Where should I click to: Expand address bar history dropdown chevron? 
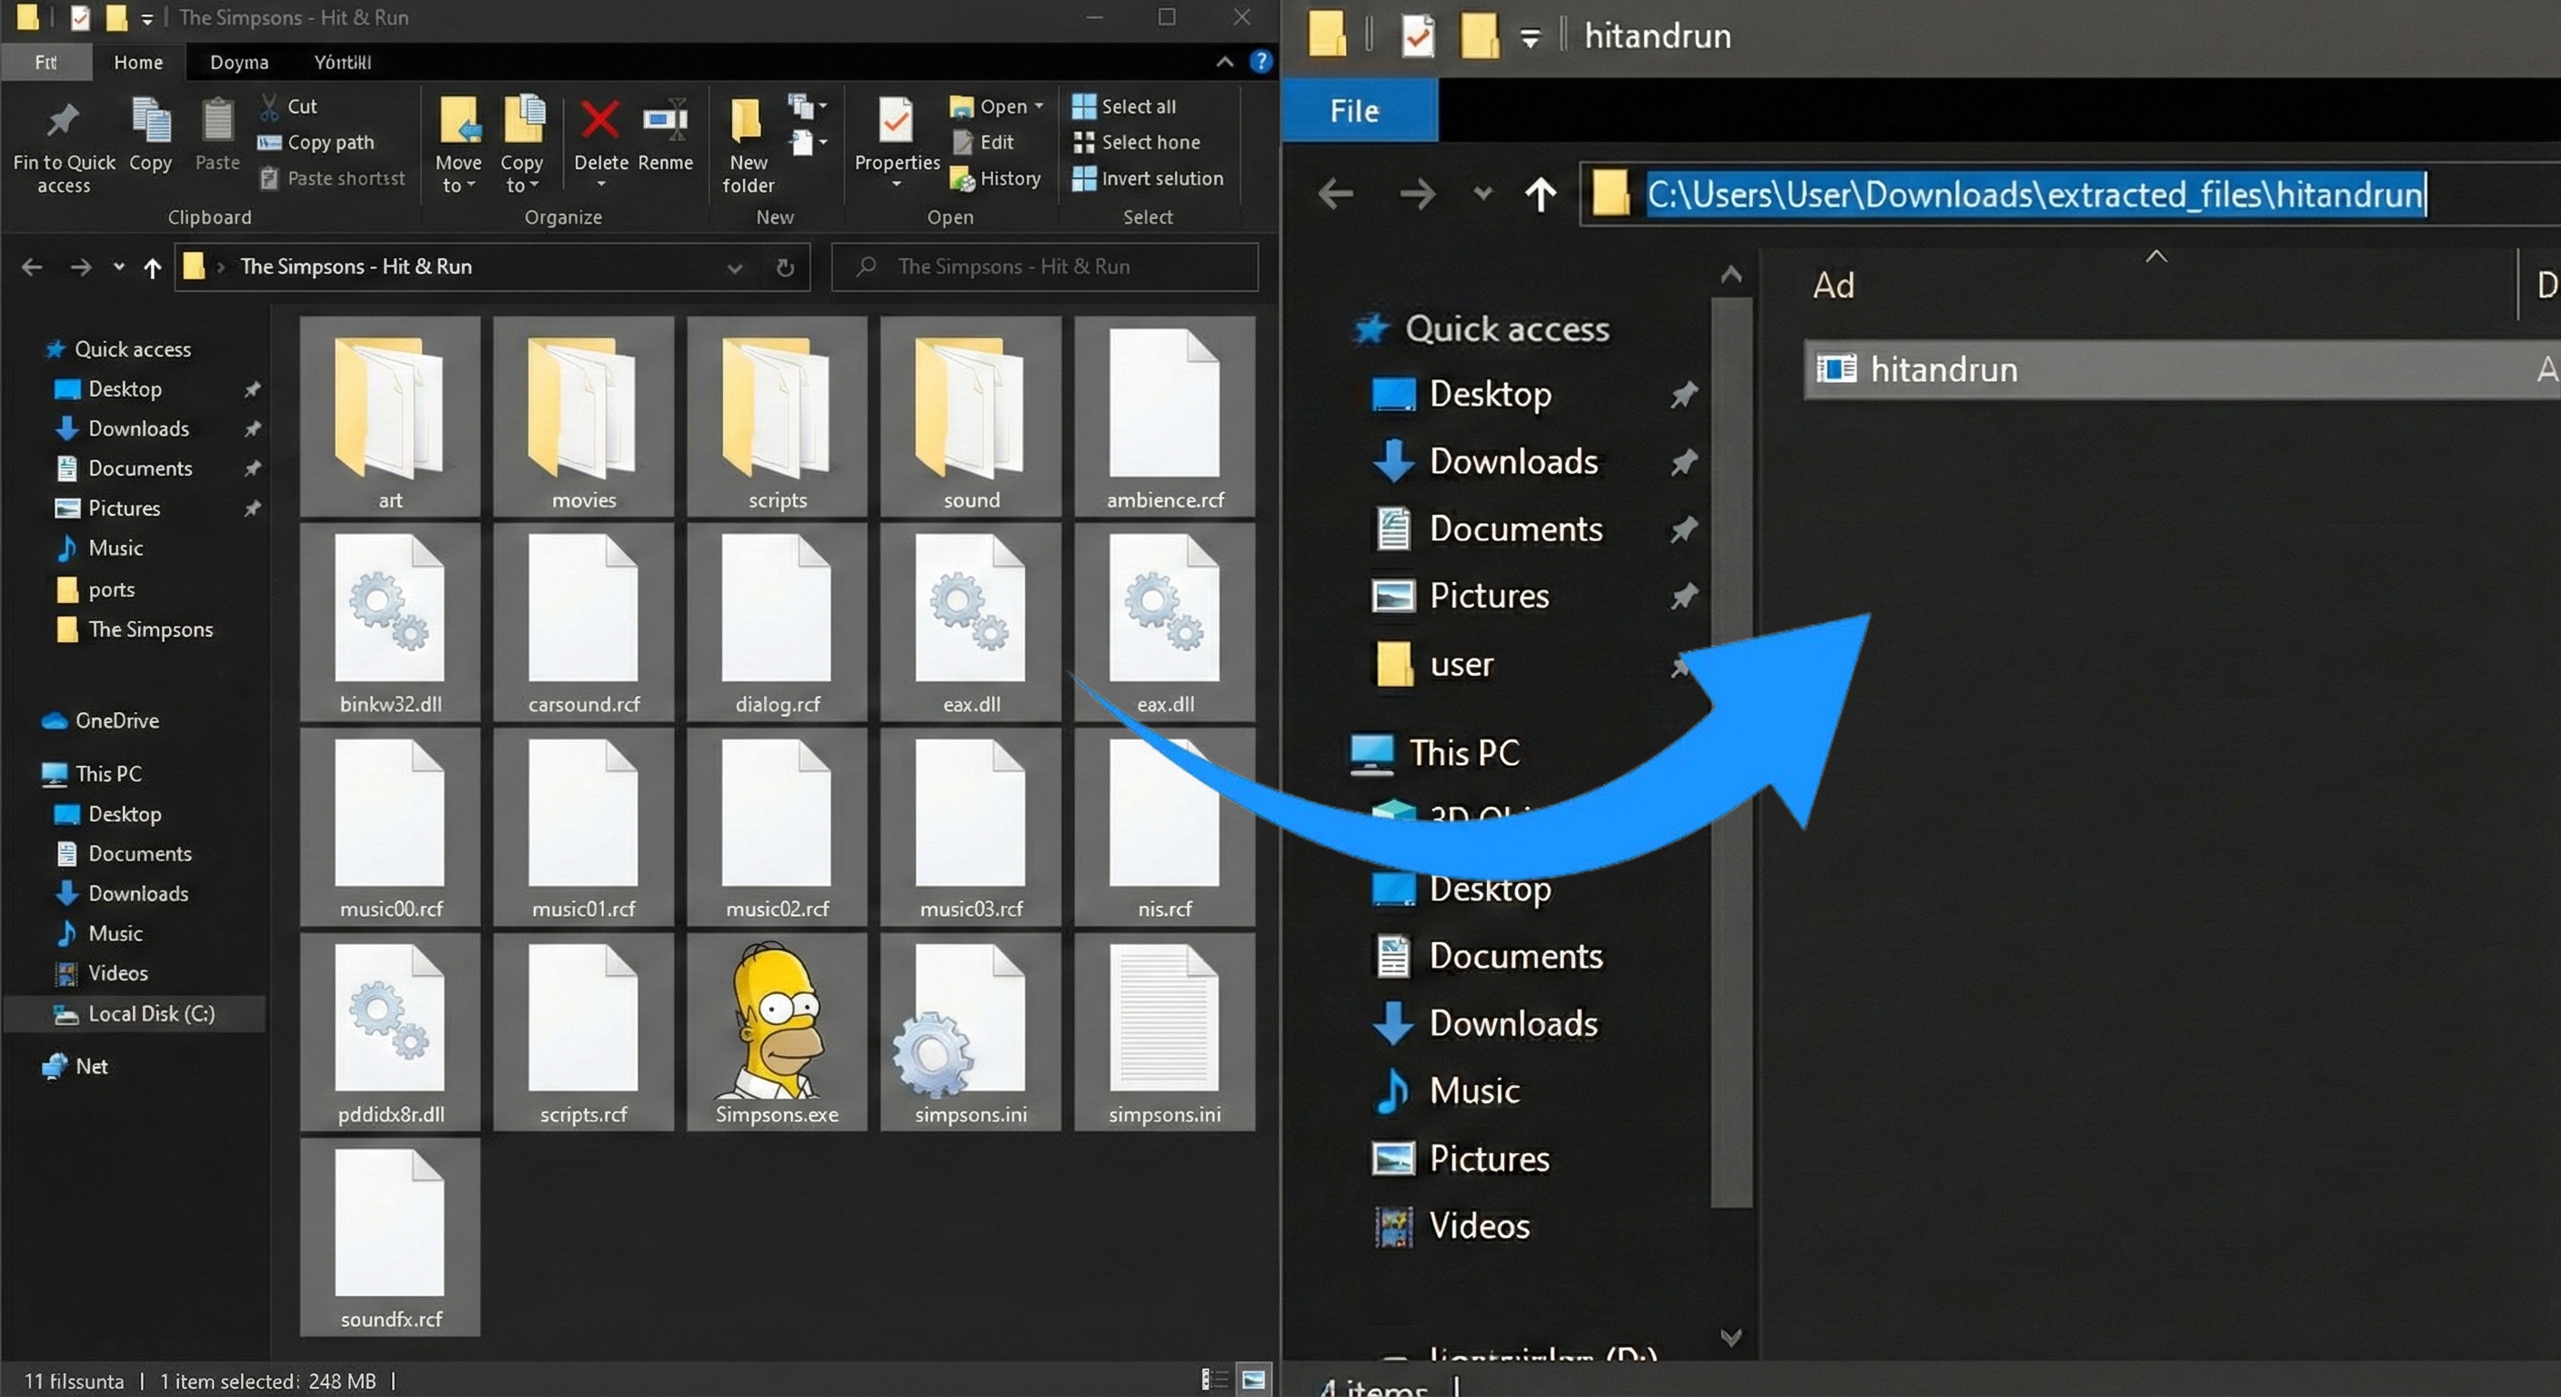pyautogui.click(x=735, y=267)
